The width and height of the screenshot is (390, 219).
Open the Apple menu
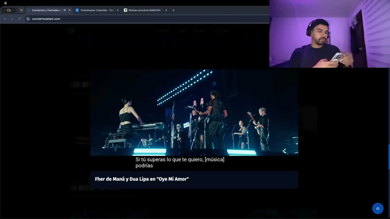[x=5, y=3]
